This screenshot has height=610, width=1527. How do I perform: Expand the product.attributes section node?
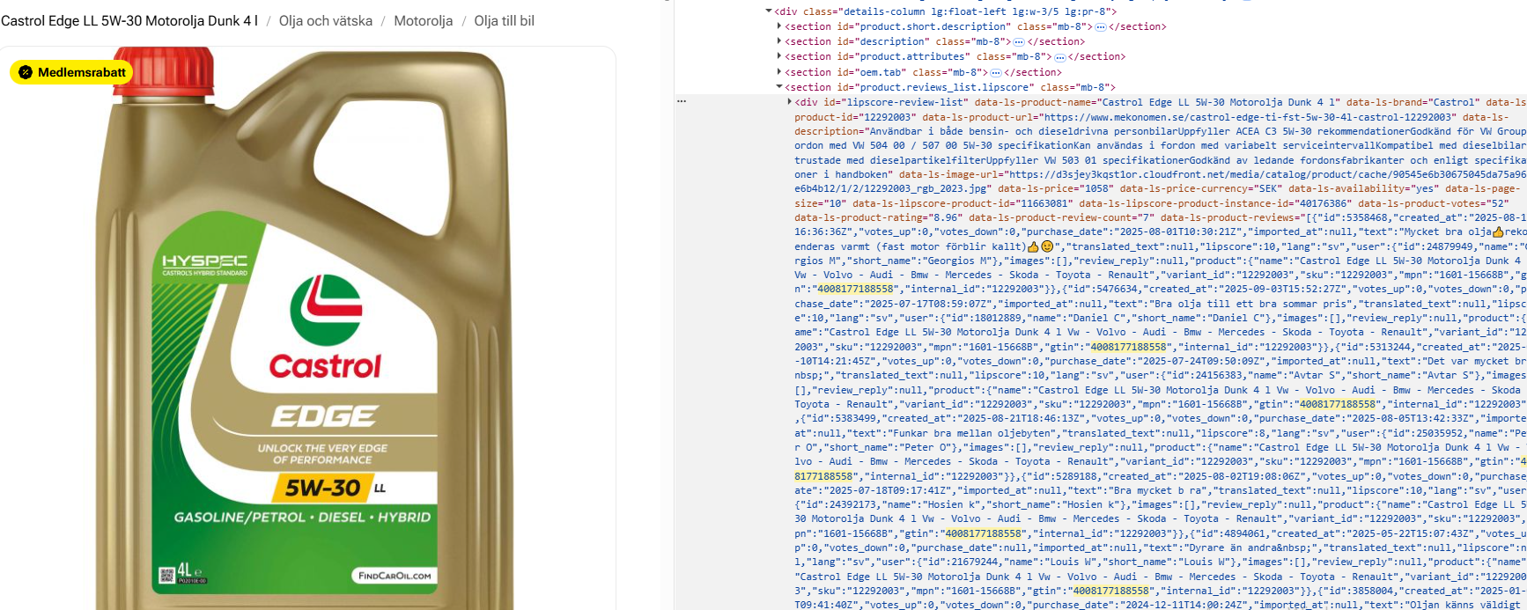pos(779,56)
